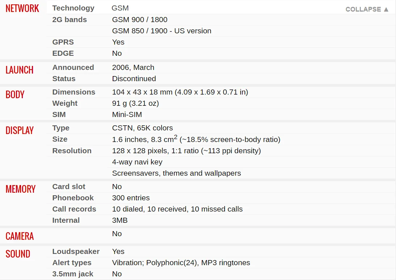The width and height of the screenshot is (396, 280).
Task: Open the Alert types label link
Action: (x=72, y=263)
